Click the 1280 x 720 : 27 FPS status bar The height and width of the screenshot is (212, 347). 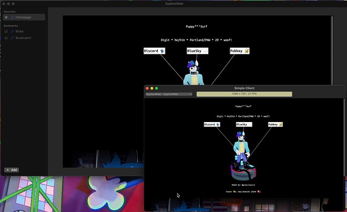point(244,94)
